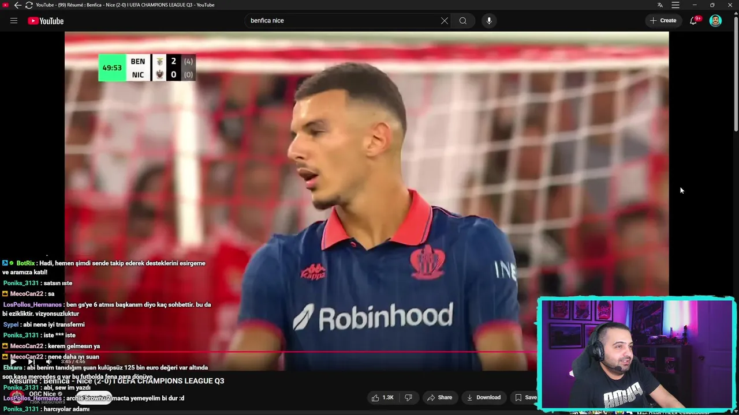739x415 pixels.
Task: Reload the page with refresh icon
Action: coord(29,5)
